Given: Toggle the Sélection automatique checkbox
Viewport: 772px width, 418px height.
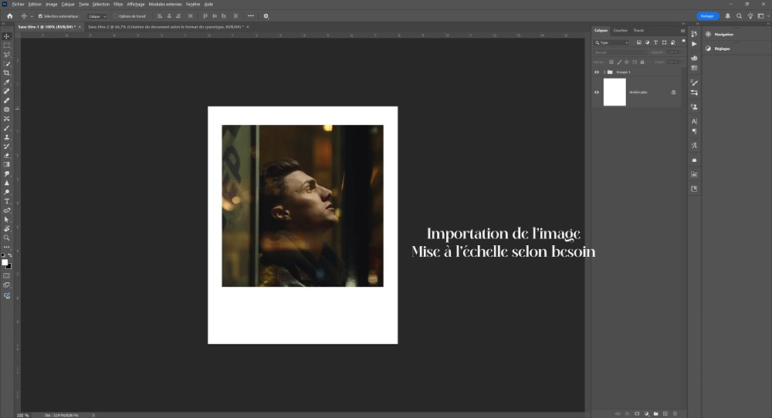Looking at the screenshot, I should pos(40,16).
